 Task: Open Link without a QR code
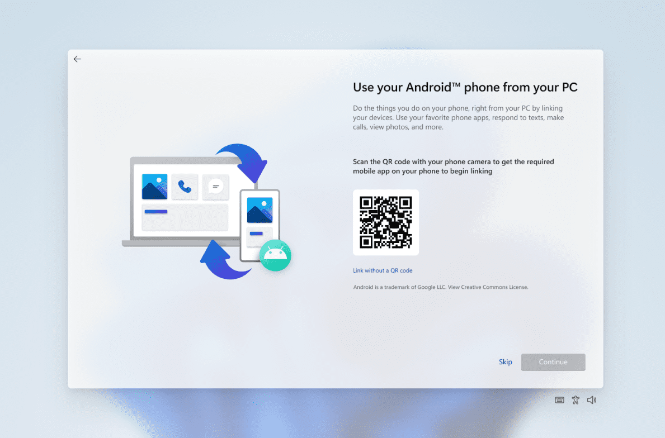click(383, 270)
